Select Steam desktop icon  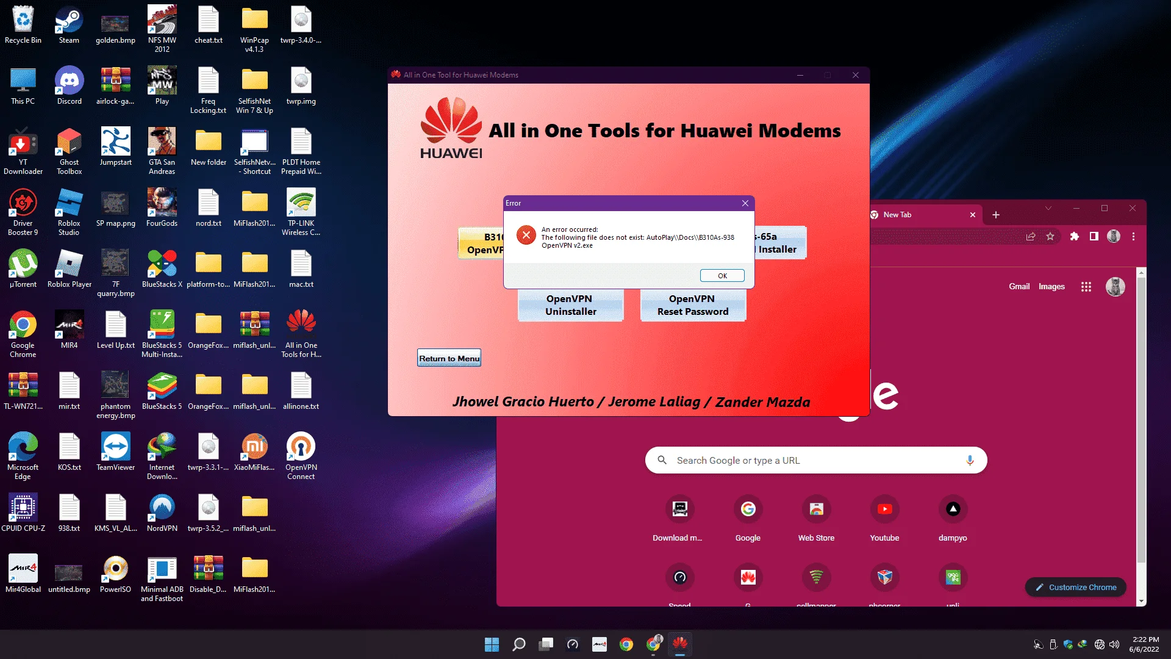click(x=69, y=26)
